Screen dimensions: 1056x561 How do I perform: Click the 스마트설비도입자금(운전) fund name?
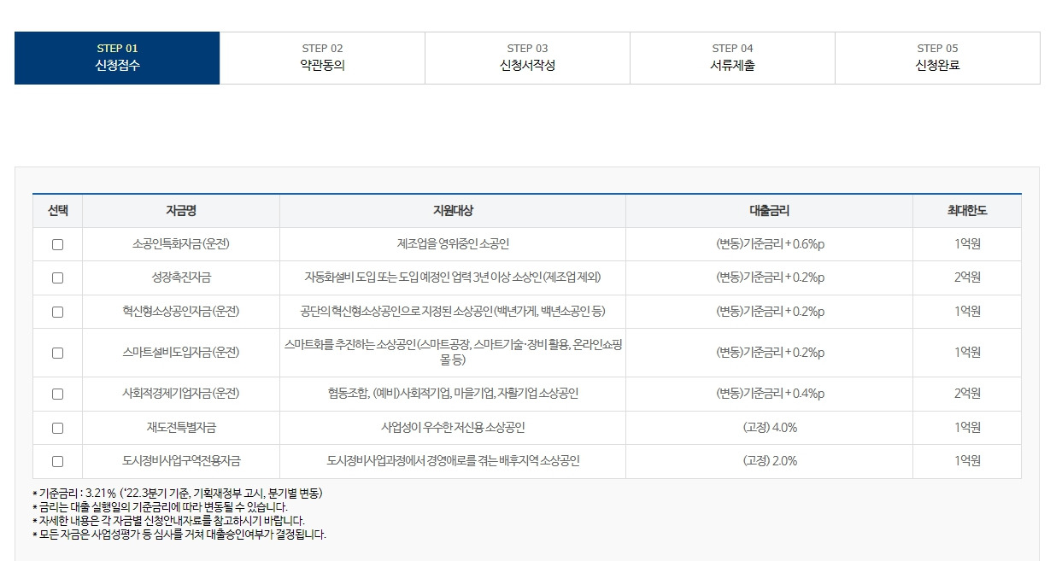coord(181,353)
